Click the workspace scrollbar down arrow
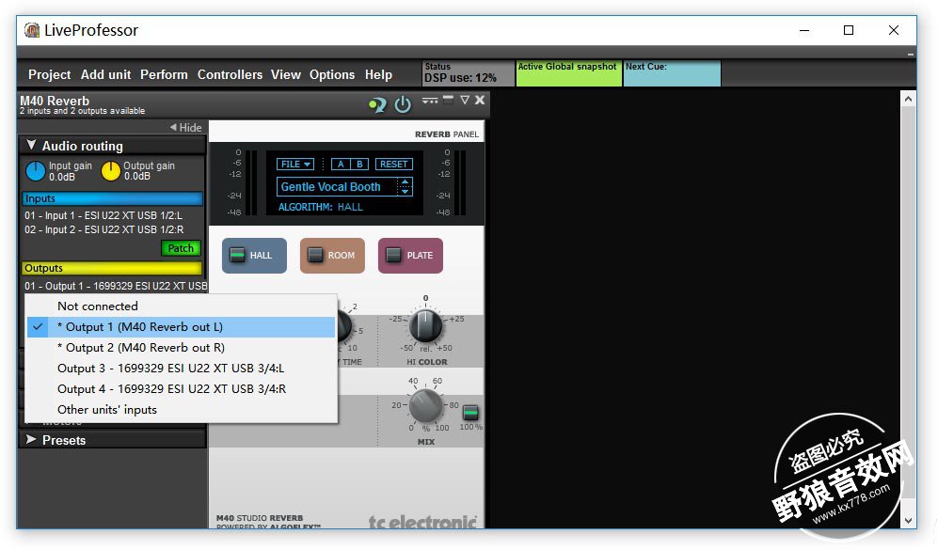The width and height of the screenshot is (938, 550). click(908, 520)
